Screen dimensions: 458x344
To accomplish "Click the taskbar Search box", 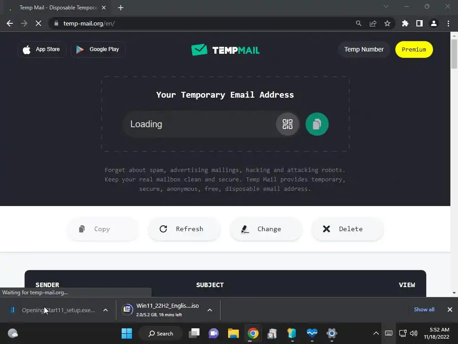I will tap(161, 333).
